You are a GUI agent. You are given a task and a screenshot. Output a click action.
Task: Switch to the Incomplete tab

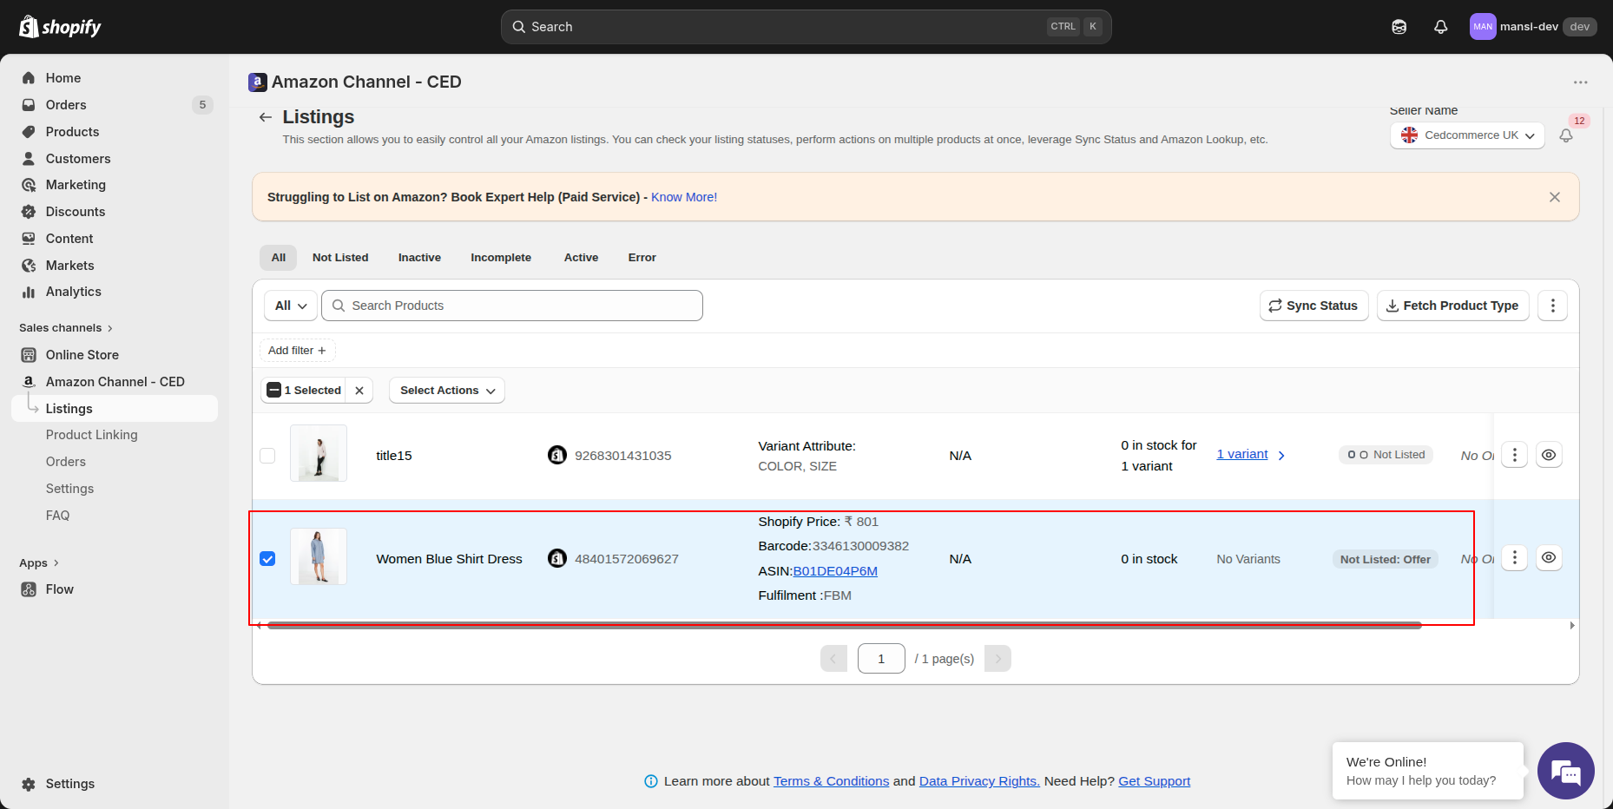pos(501,258)
